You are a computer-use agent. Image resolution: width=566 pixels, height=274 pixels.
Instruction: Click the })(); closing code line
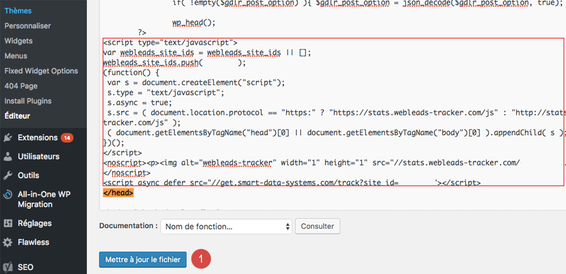(114, 143)
